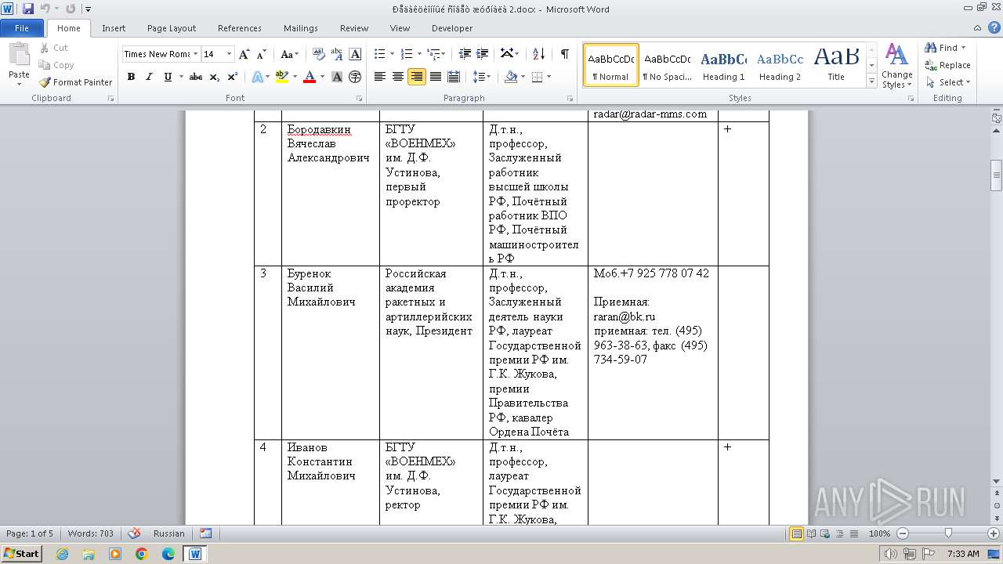Screen dimensions: 1003x564
Task: Click Numbering list icon
Action: click(x=407, y=54)
